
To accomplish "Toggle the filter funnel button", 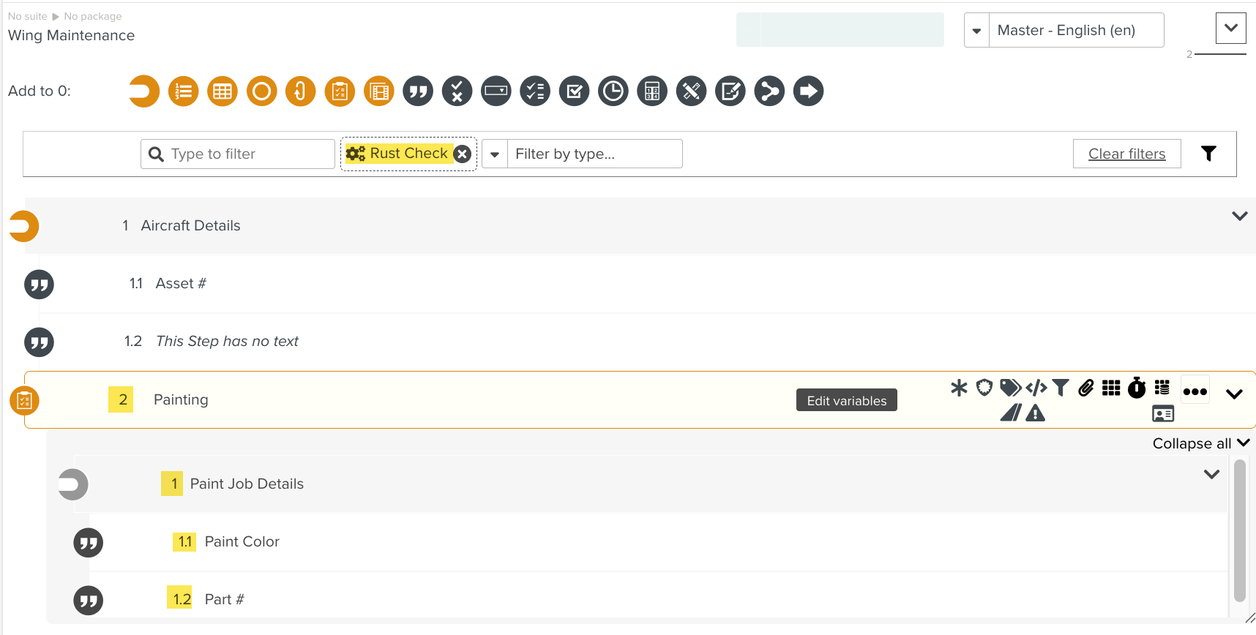I will pyautogui.click(x=1208, y=154).
